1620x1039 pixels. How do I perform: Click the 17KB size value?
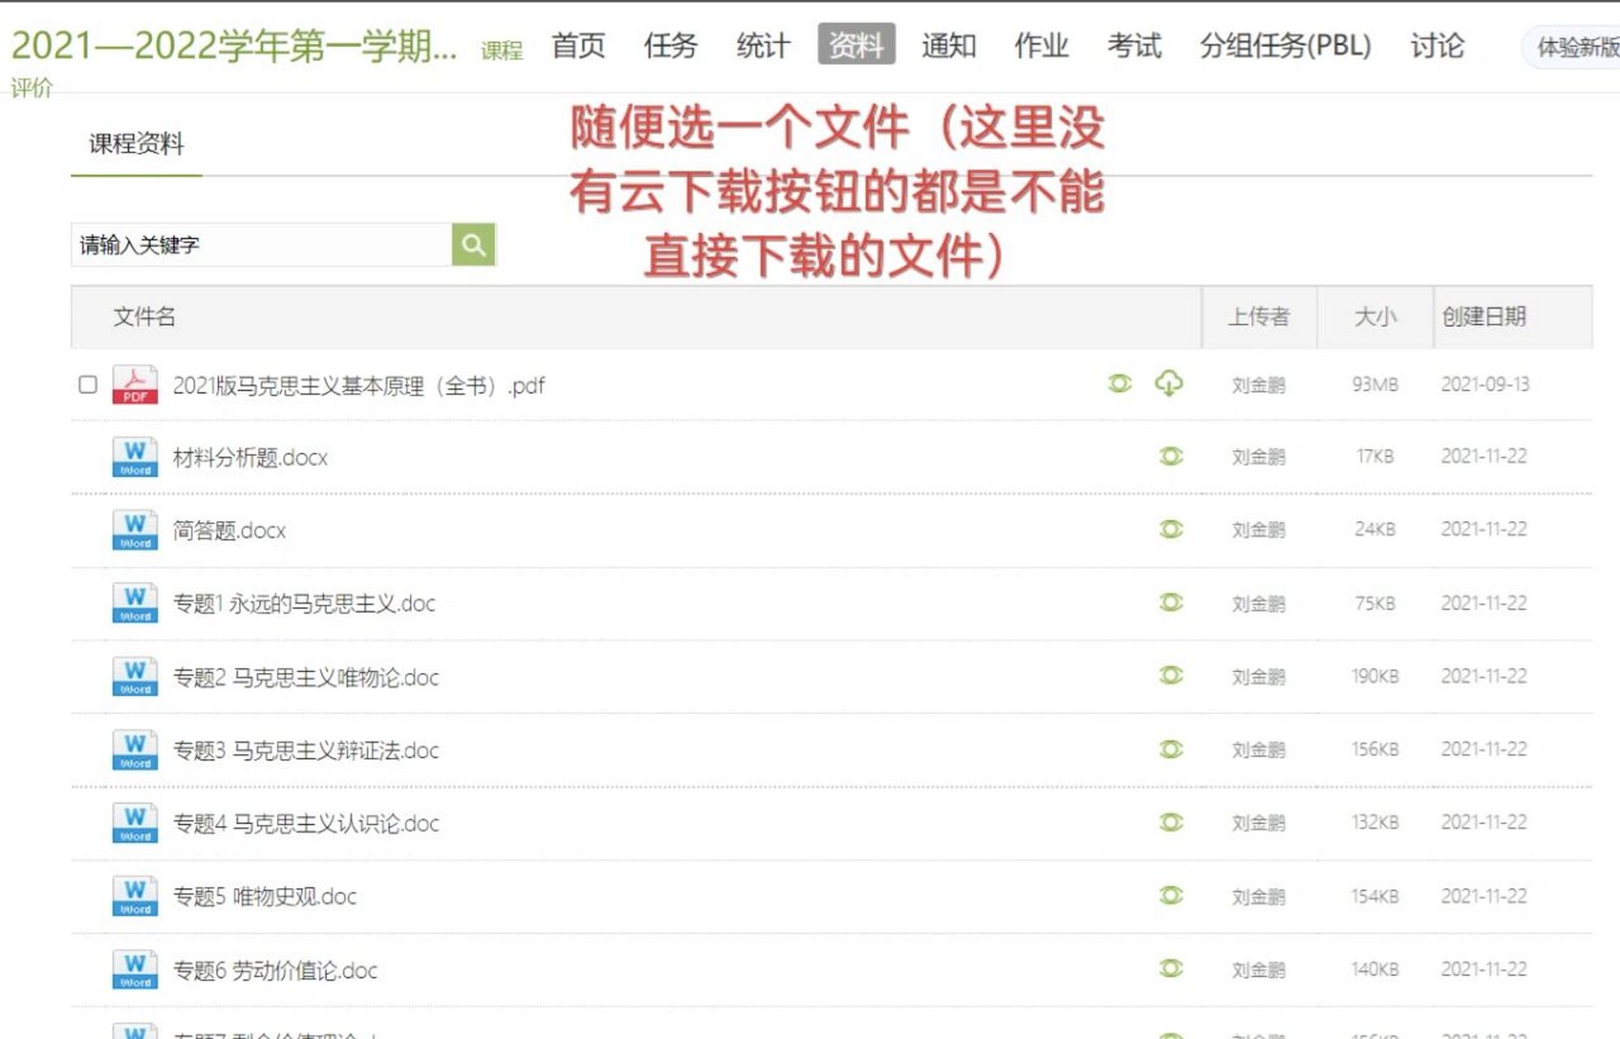(x=1375, y=456)
